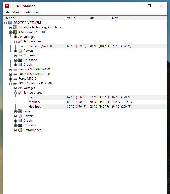
Task: Expand the Fans node
Action: (x=15, y=111)
